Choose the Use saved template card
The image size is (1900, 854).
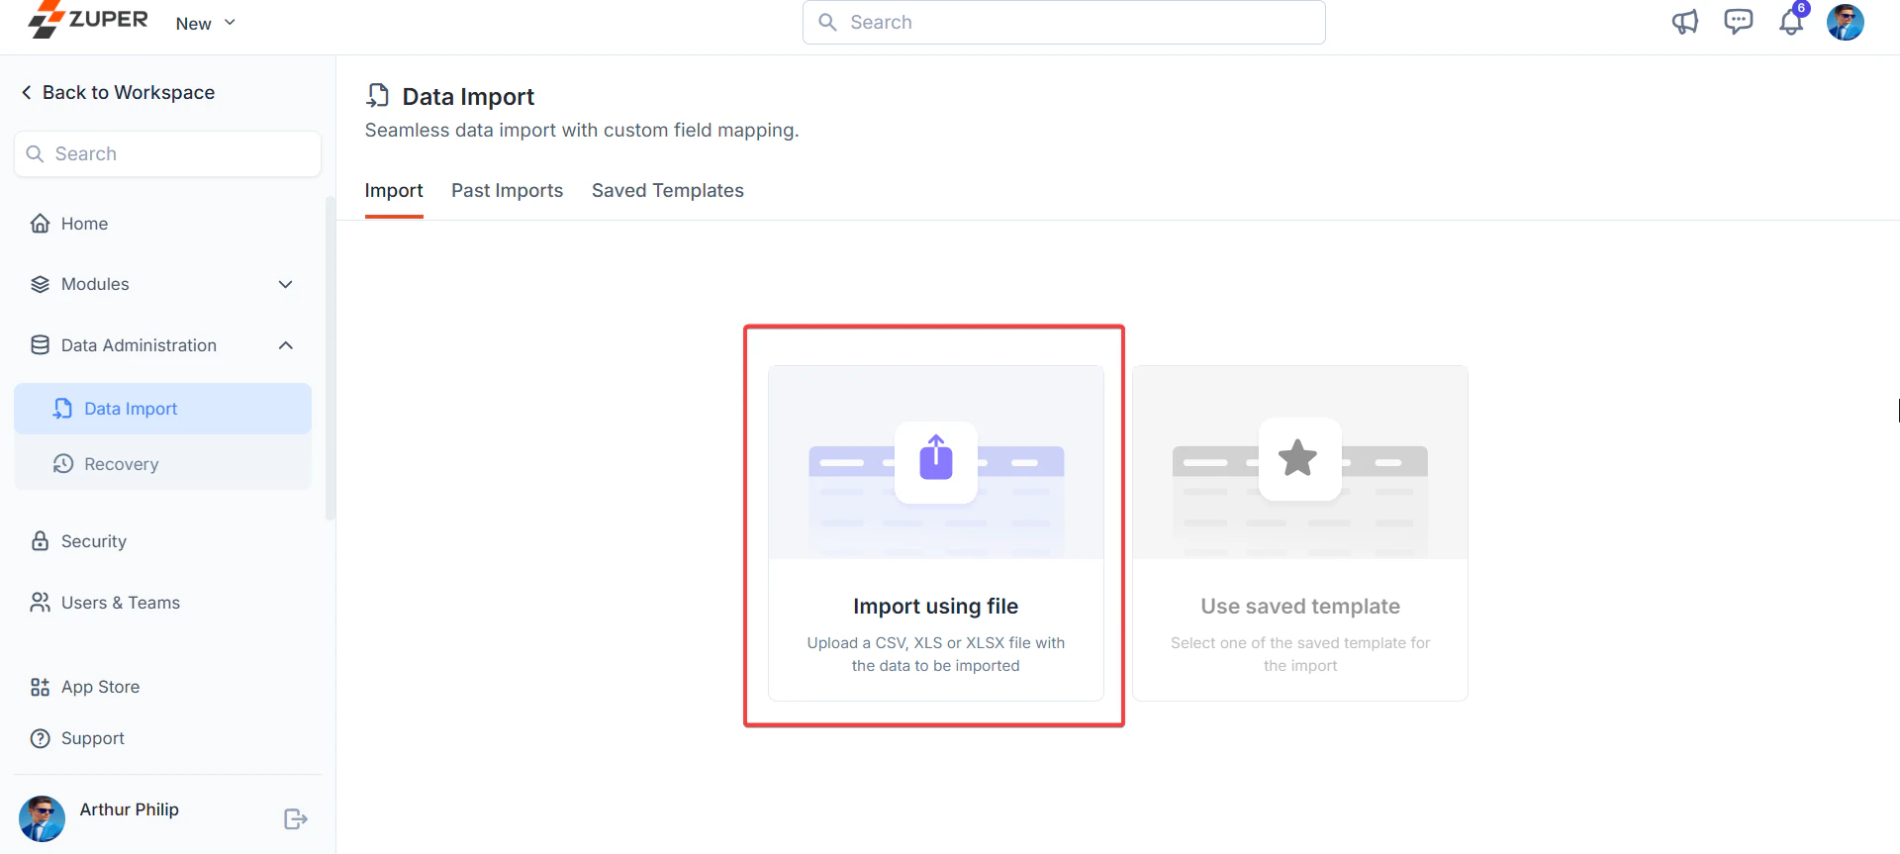click(x=1300, y=533)
